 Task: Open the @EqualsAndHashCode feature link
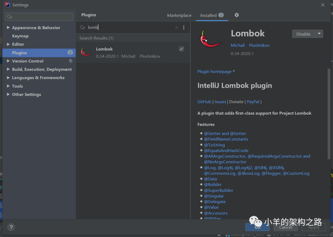[226, 151]
